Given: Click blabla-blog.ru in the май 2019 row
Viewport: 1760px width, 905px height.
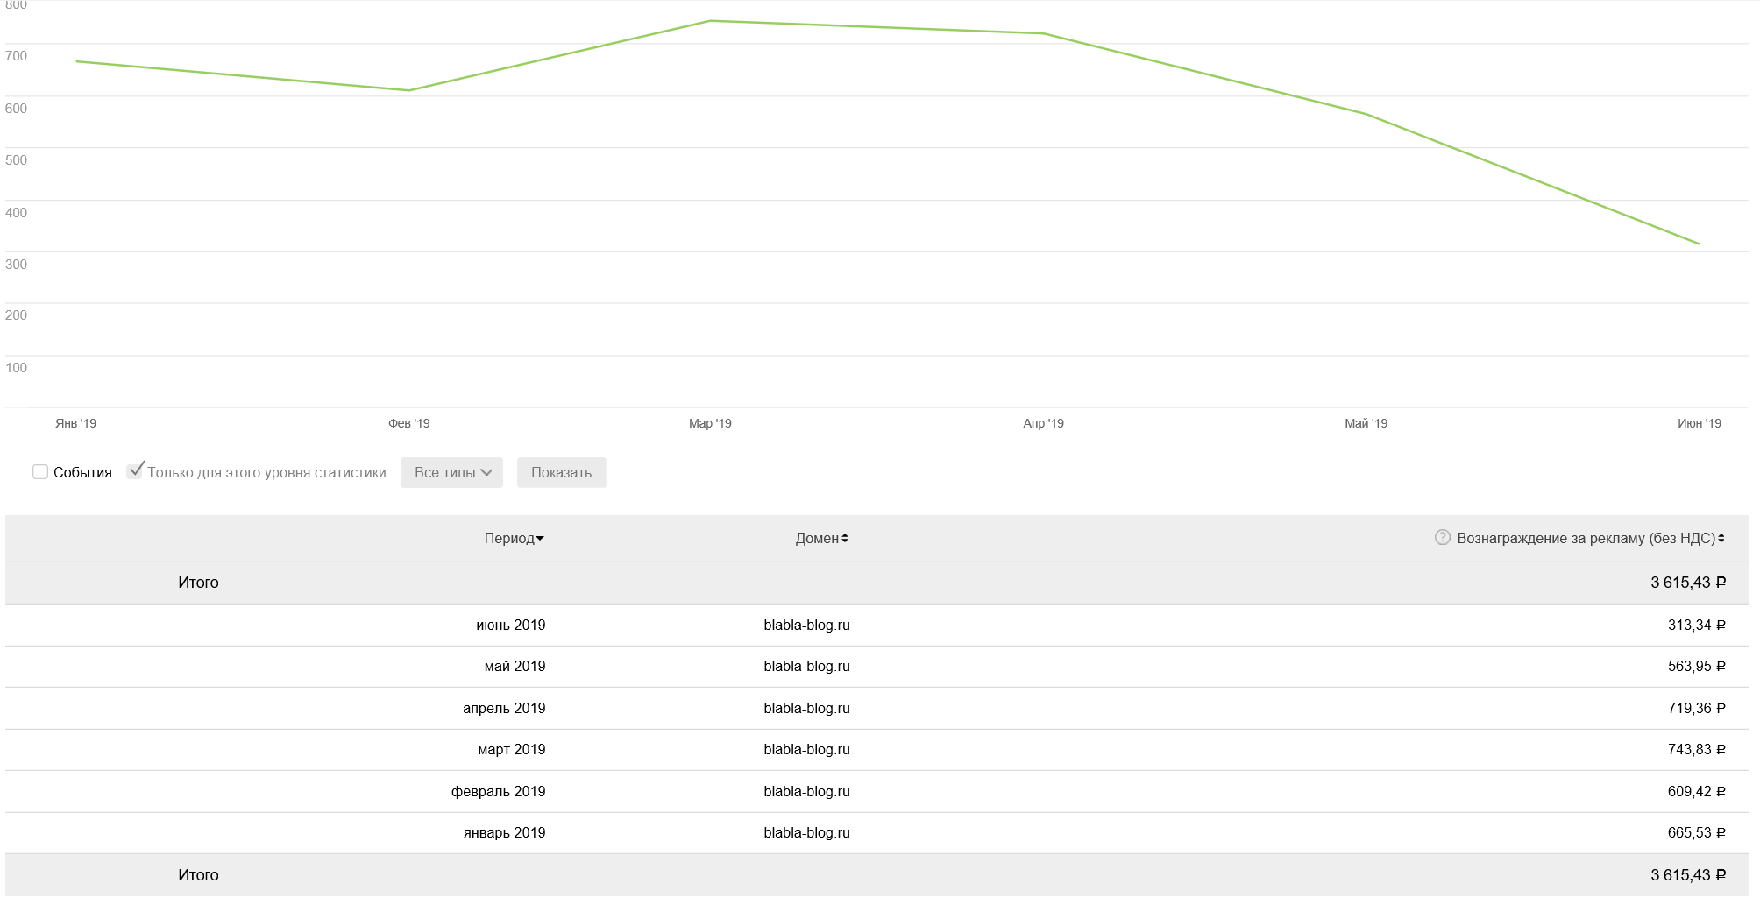Looking at the screenshot, I should [806, 667].
